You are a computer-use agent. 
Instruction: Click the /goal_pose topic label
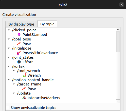pyautogui.click(x=21, y=39)
